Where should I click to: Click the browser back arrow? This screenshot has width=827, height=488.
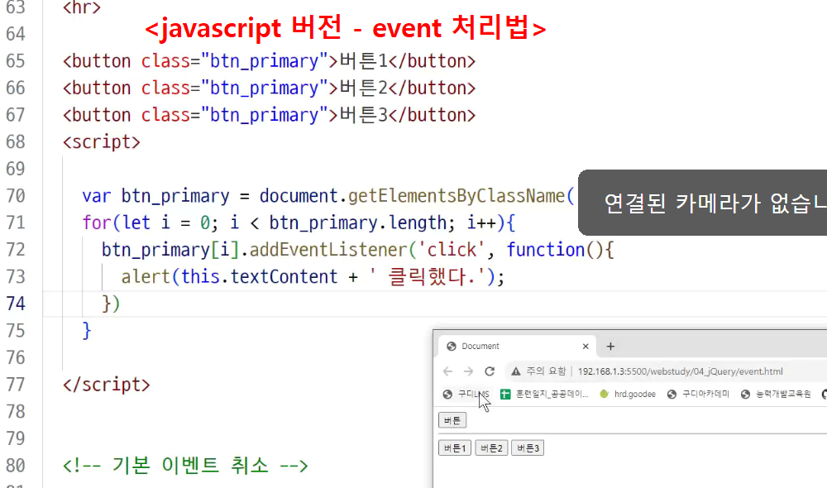point(447,371)
